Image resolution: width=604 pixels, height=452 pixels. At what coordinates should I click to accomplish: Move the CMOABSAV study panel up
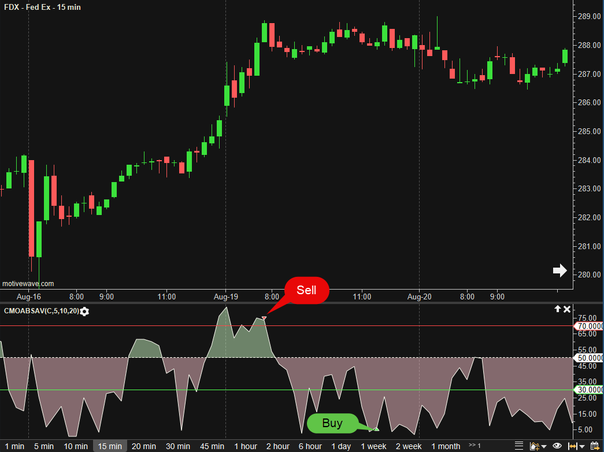pyautogui.click(x=558, y=309)
